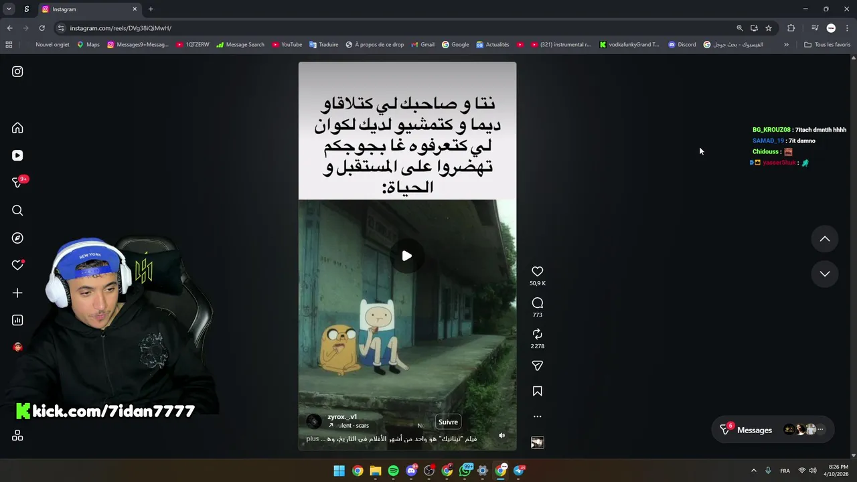This screenshot has width=857, height=482.
Task: Open the Explore compass icon
Action: [17, 238]
